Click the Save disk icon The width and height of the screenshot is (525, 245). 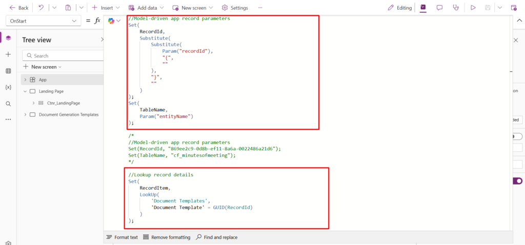pos(488,8)
